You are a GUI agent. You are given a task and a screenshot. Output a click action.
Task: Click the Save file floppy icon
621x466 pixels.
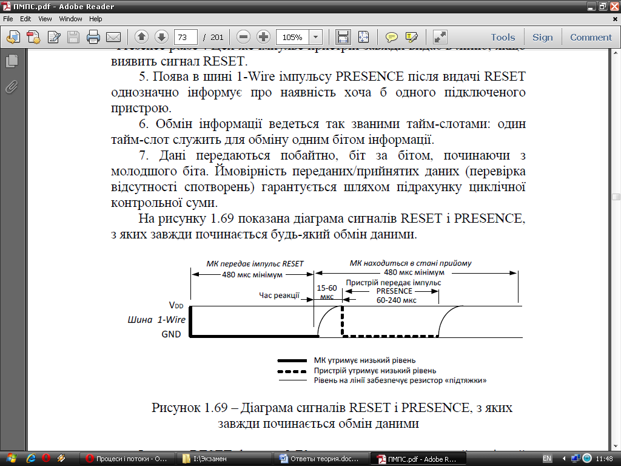pos(73,37)
